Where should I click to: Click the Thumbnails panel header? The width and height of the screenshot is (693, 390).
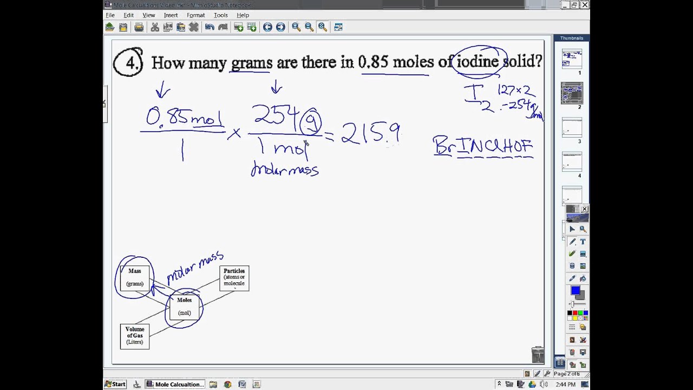572,38
